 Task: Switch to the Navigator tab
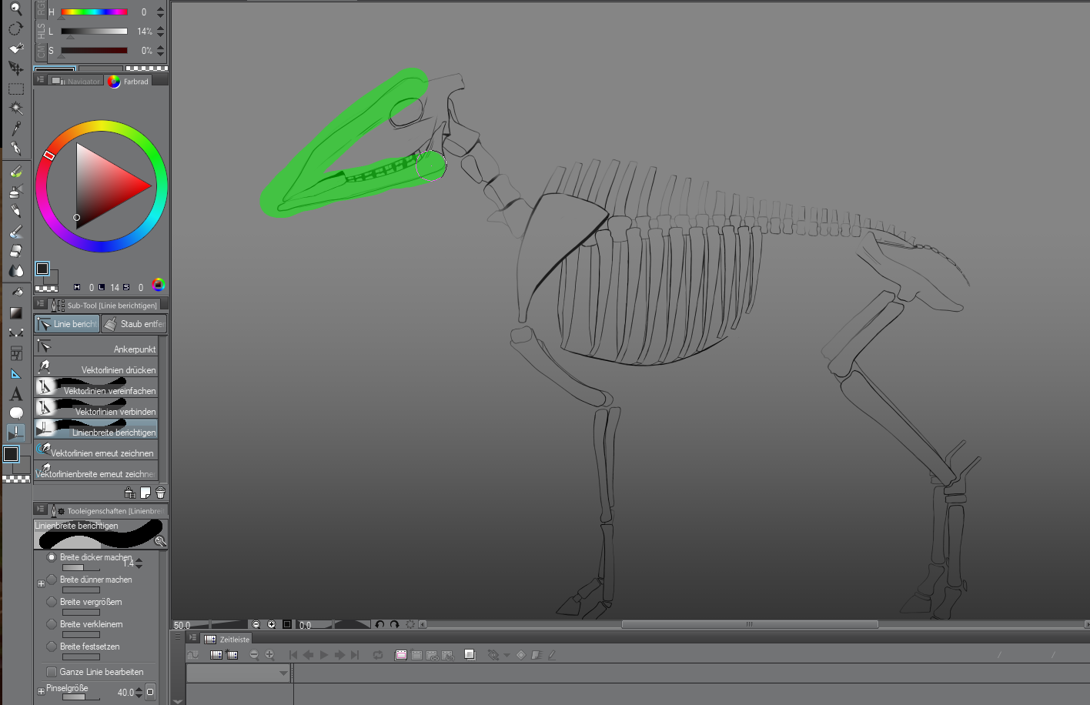[76, 81]
